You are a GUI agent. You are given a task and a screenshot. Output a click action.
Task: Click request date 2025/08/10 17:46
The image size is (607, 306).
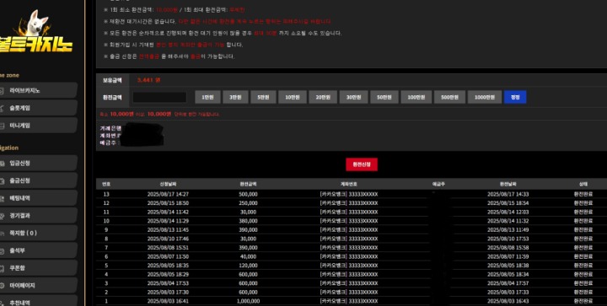point(168,239)
